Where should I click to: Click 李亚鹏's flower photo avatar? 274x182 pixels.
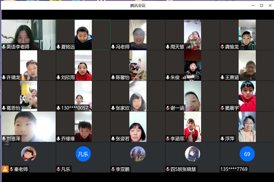(x=138, y=154)
